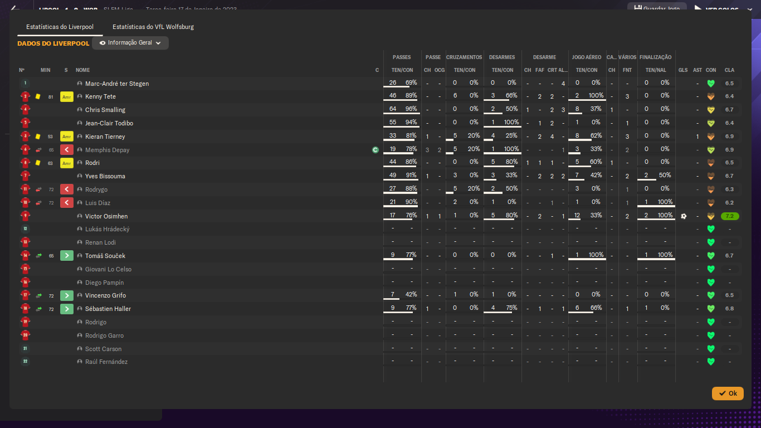Image resolution: width=761 pixels, height=428 pixels.
Task: Click Rodri's yellow card icon
Action: [38, 163]
